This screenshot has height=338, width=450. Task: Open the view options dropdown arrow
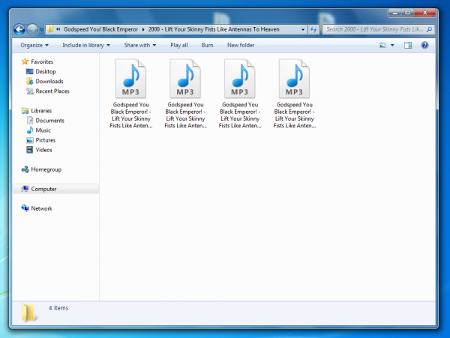click(392, 45)
